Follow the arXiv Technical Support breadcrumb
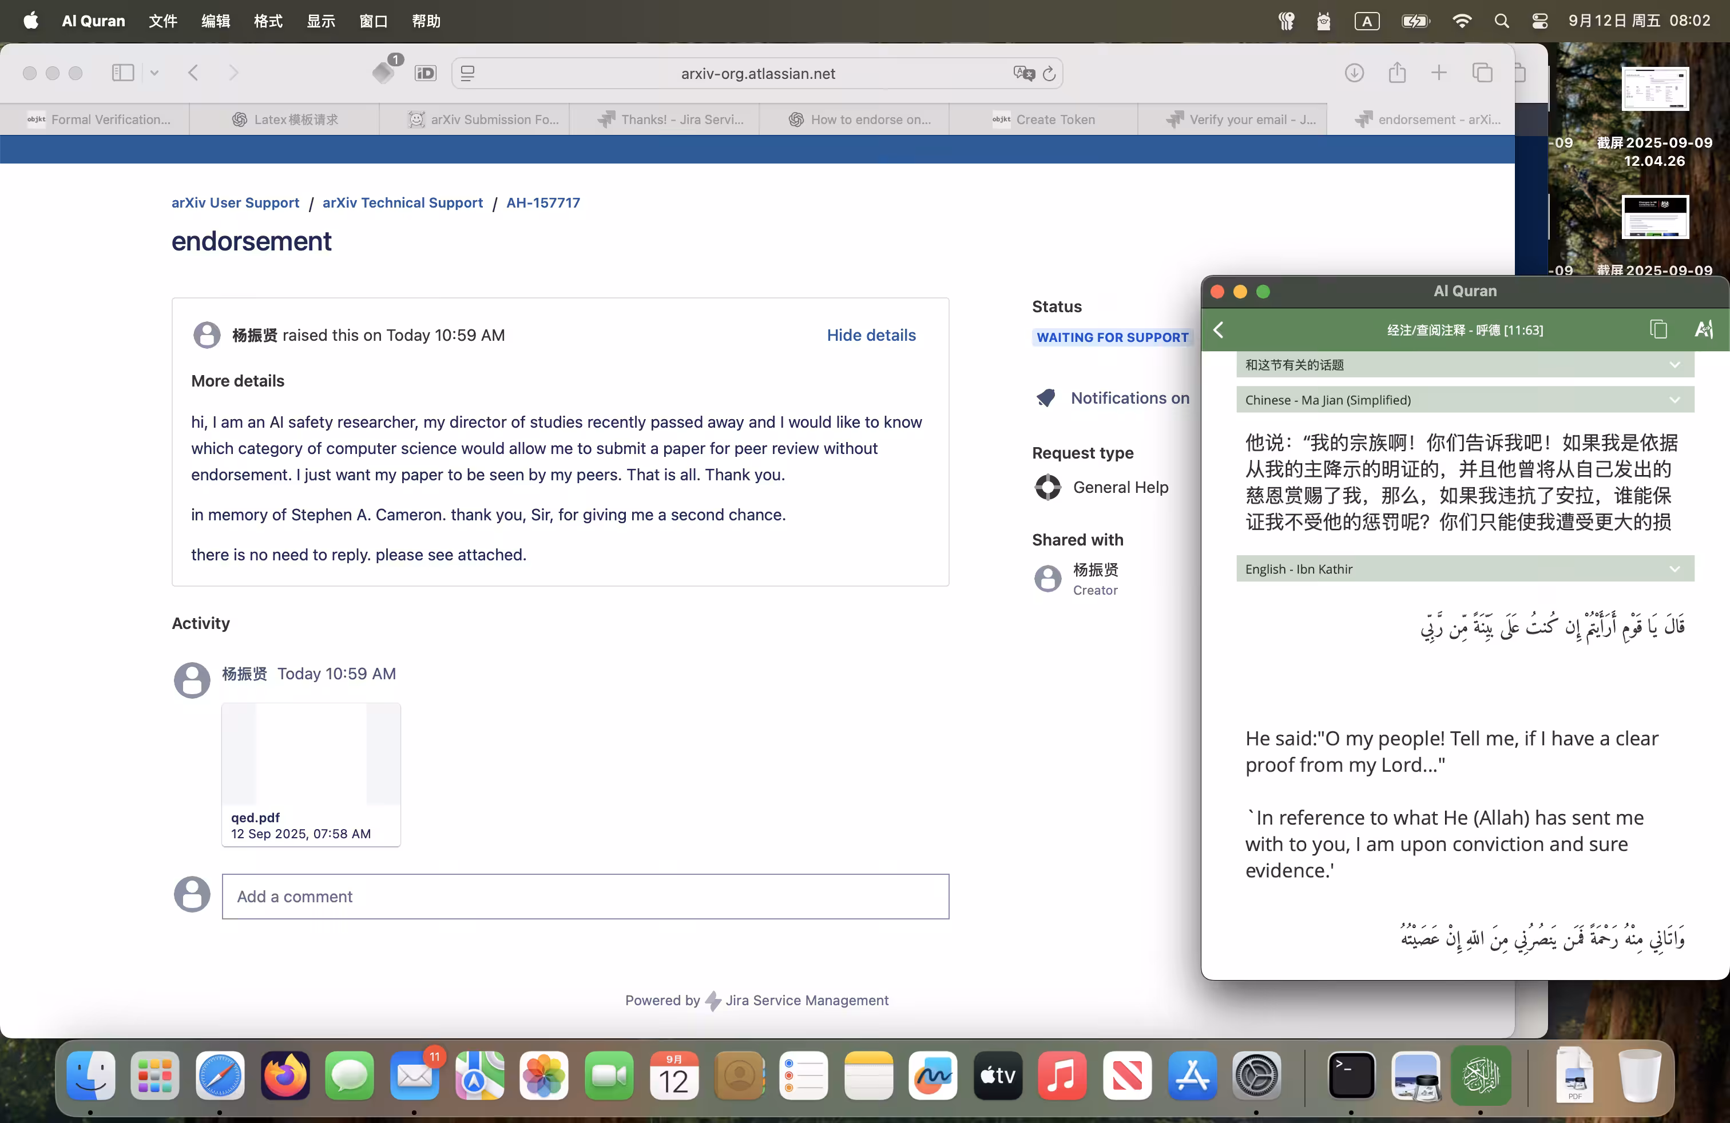Image resolution: width=1730 pixels, height=1123 pixels. pyautogui.click(x=403, y=202)
